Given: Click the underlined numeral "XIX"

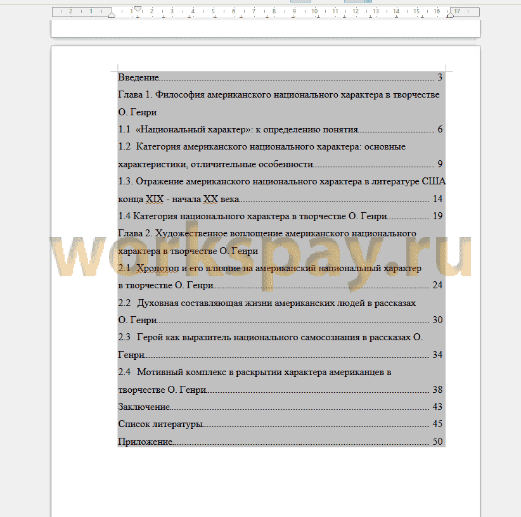Looking at the screenshot, I should pyautogui.click(x=155, y=199).
